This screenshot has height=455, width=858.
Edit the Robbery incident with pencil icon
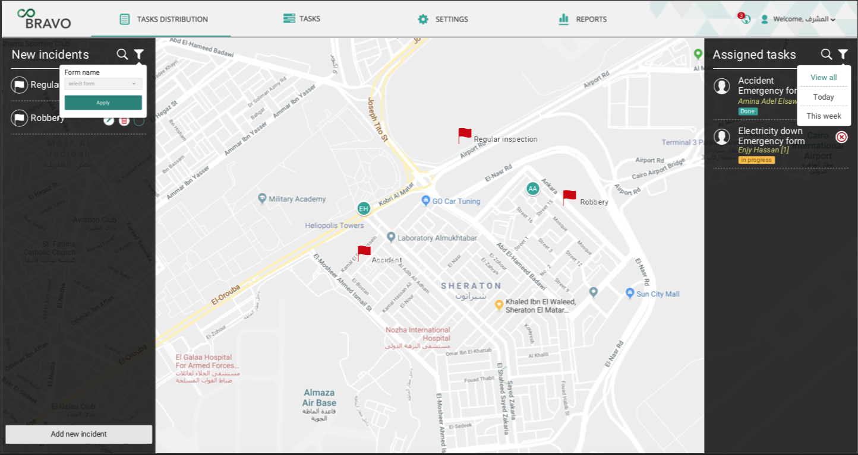[x=109, y=120]
